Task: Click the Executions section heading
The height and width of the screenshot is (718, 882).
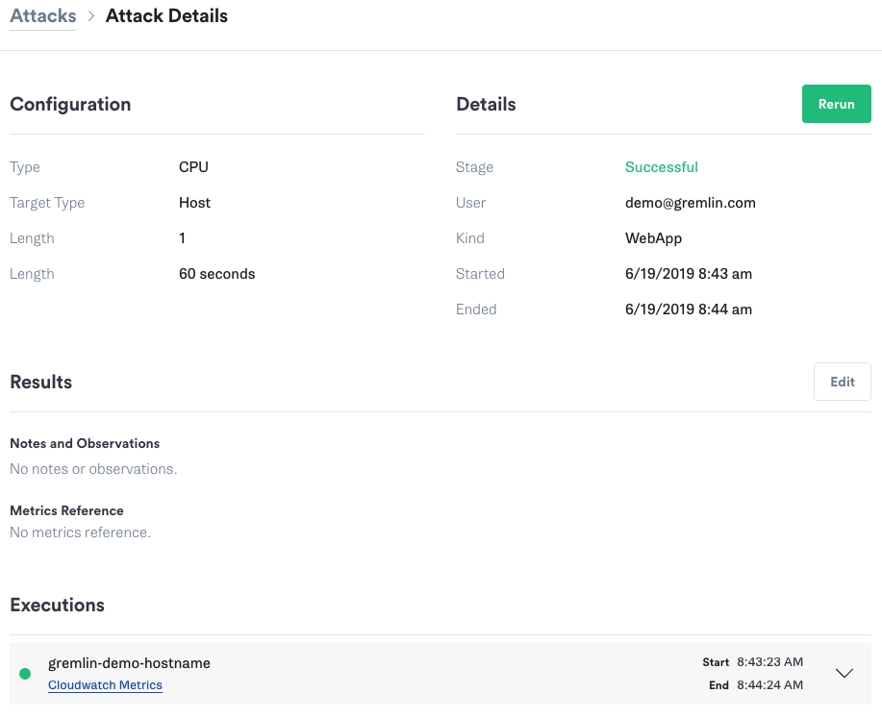Action: [58, 605]
